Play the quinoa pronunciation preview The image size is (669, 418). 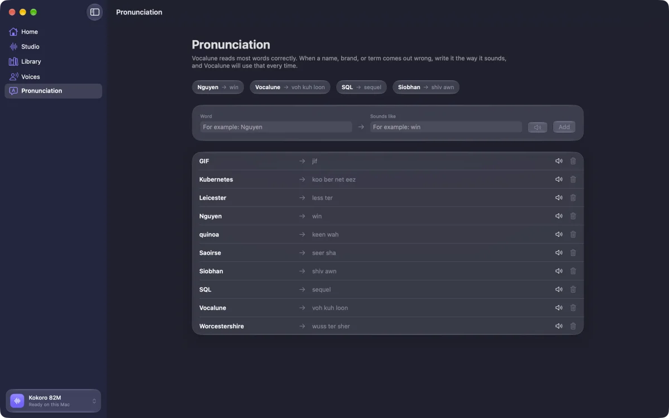click(x=559, y=235)
